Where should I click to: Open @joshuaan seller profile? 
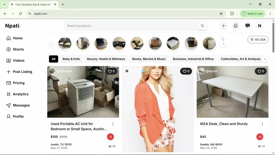64,71
